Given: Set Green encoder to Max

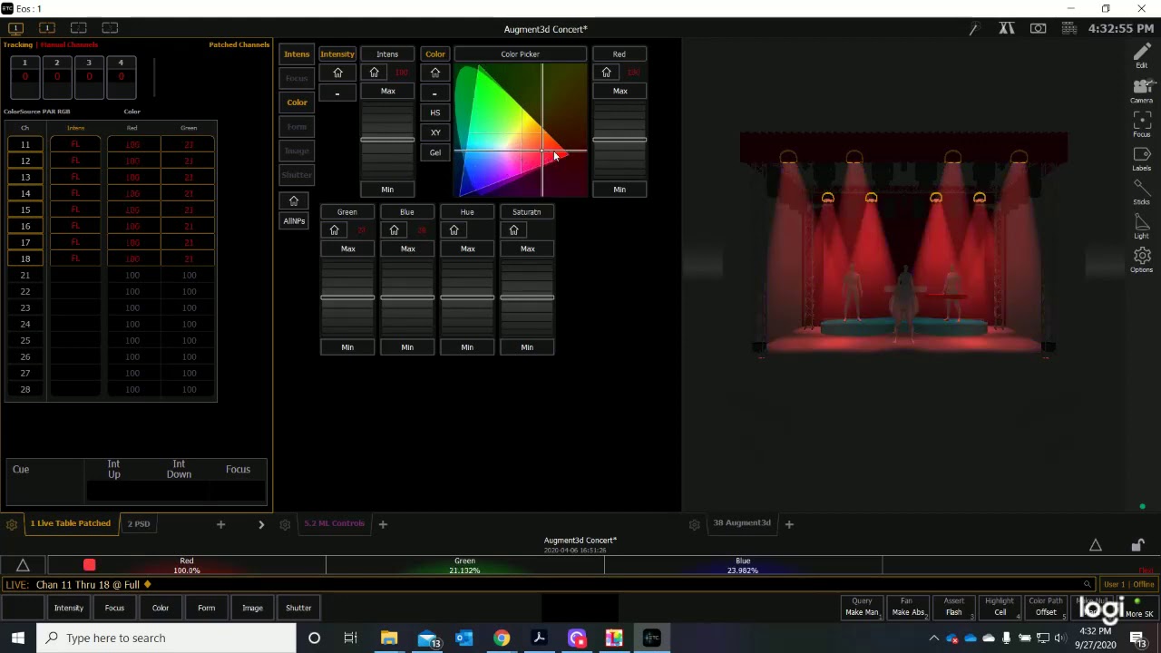Looking at the screenshot, I should (x=348, y=249).
